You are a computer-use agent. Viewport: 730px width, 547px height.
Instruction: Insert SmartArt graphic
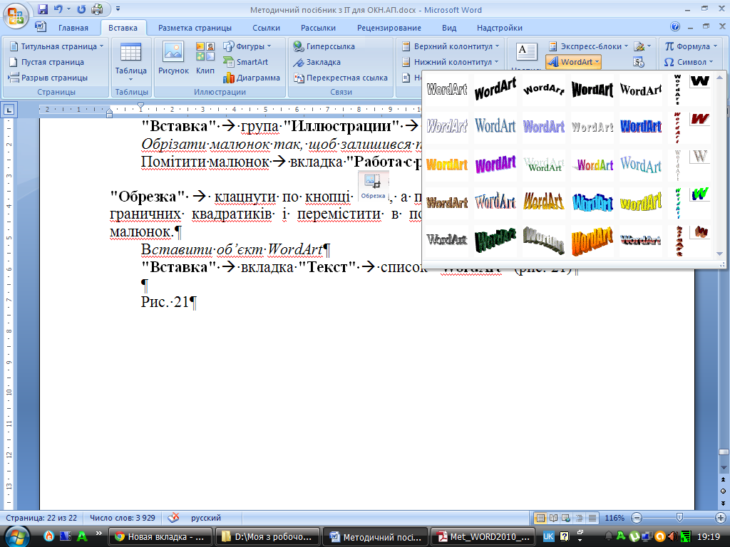point(245,62)
